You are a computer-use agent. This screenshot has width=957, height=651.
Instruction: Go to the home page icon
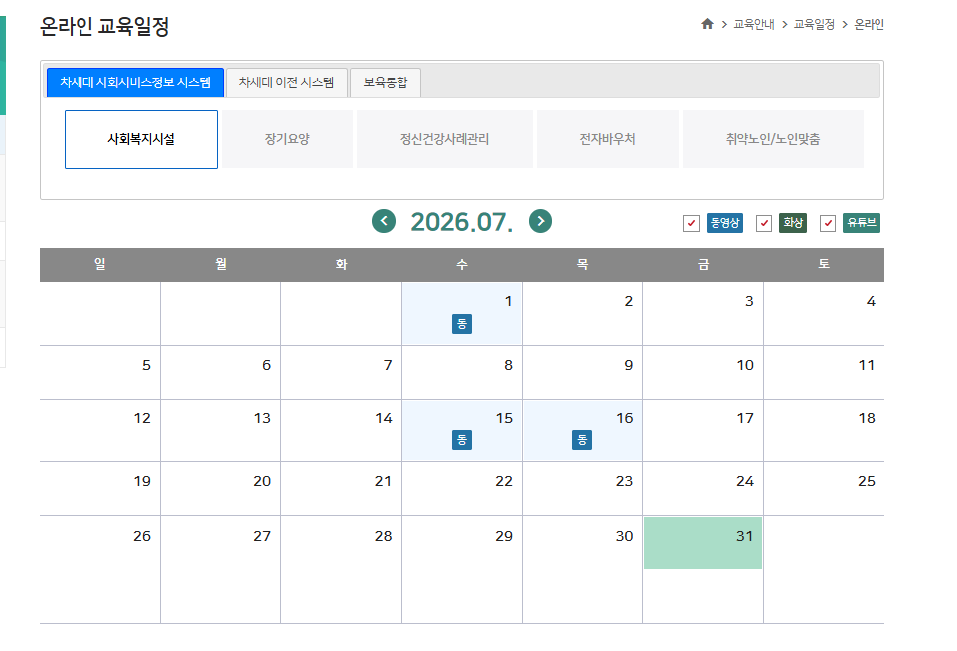click(x=707, y=24)
